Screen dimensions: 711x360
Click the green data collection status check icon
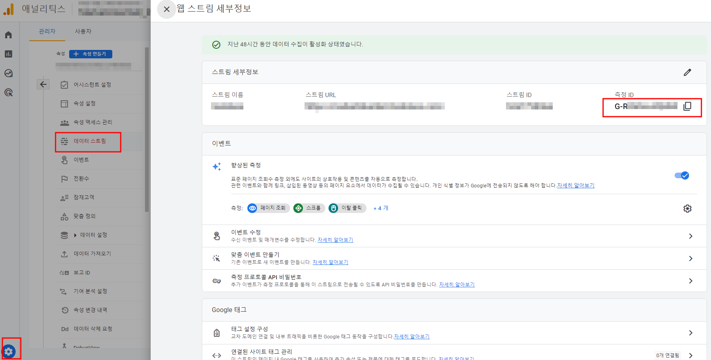click(216, 45)
